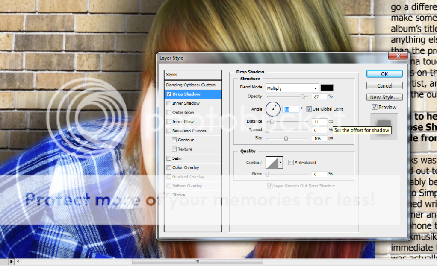This screenshot has width=437, height=266.
Task: Enable Anti-aliased checkbox
Action: 291,162
